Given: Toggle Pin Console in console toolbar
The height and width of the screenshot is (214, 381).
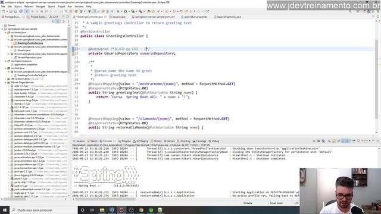Looking at the screenshot, I should click(354, 141).
